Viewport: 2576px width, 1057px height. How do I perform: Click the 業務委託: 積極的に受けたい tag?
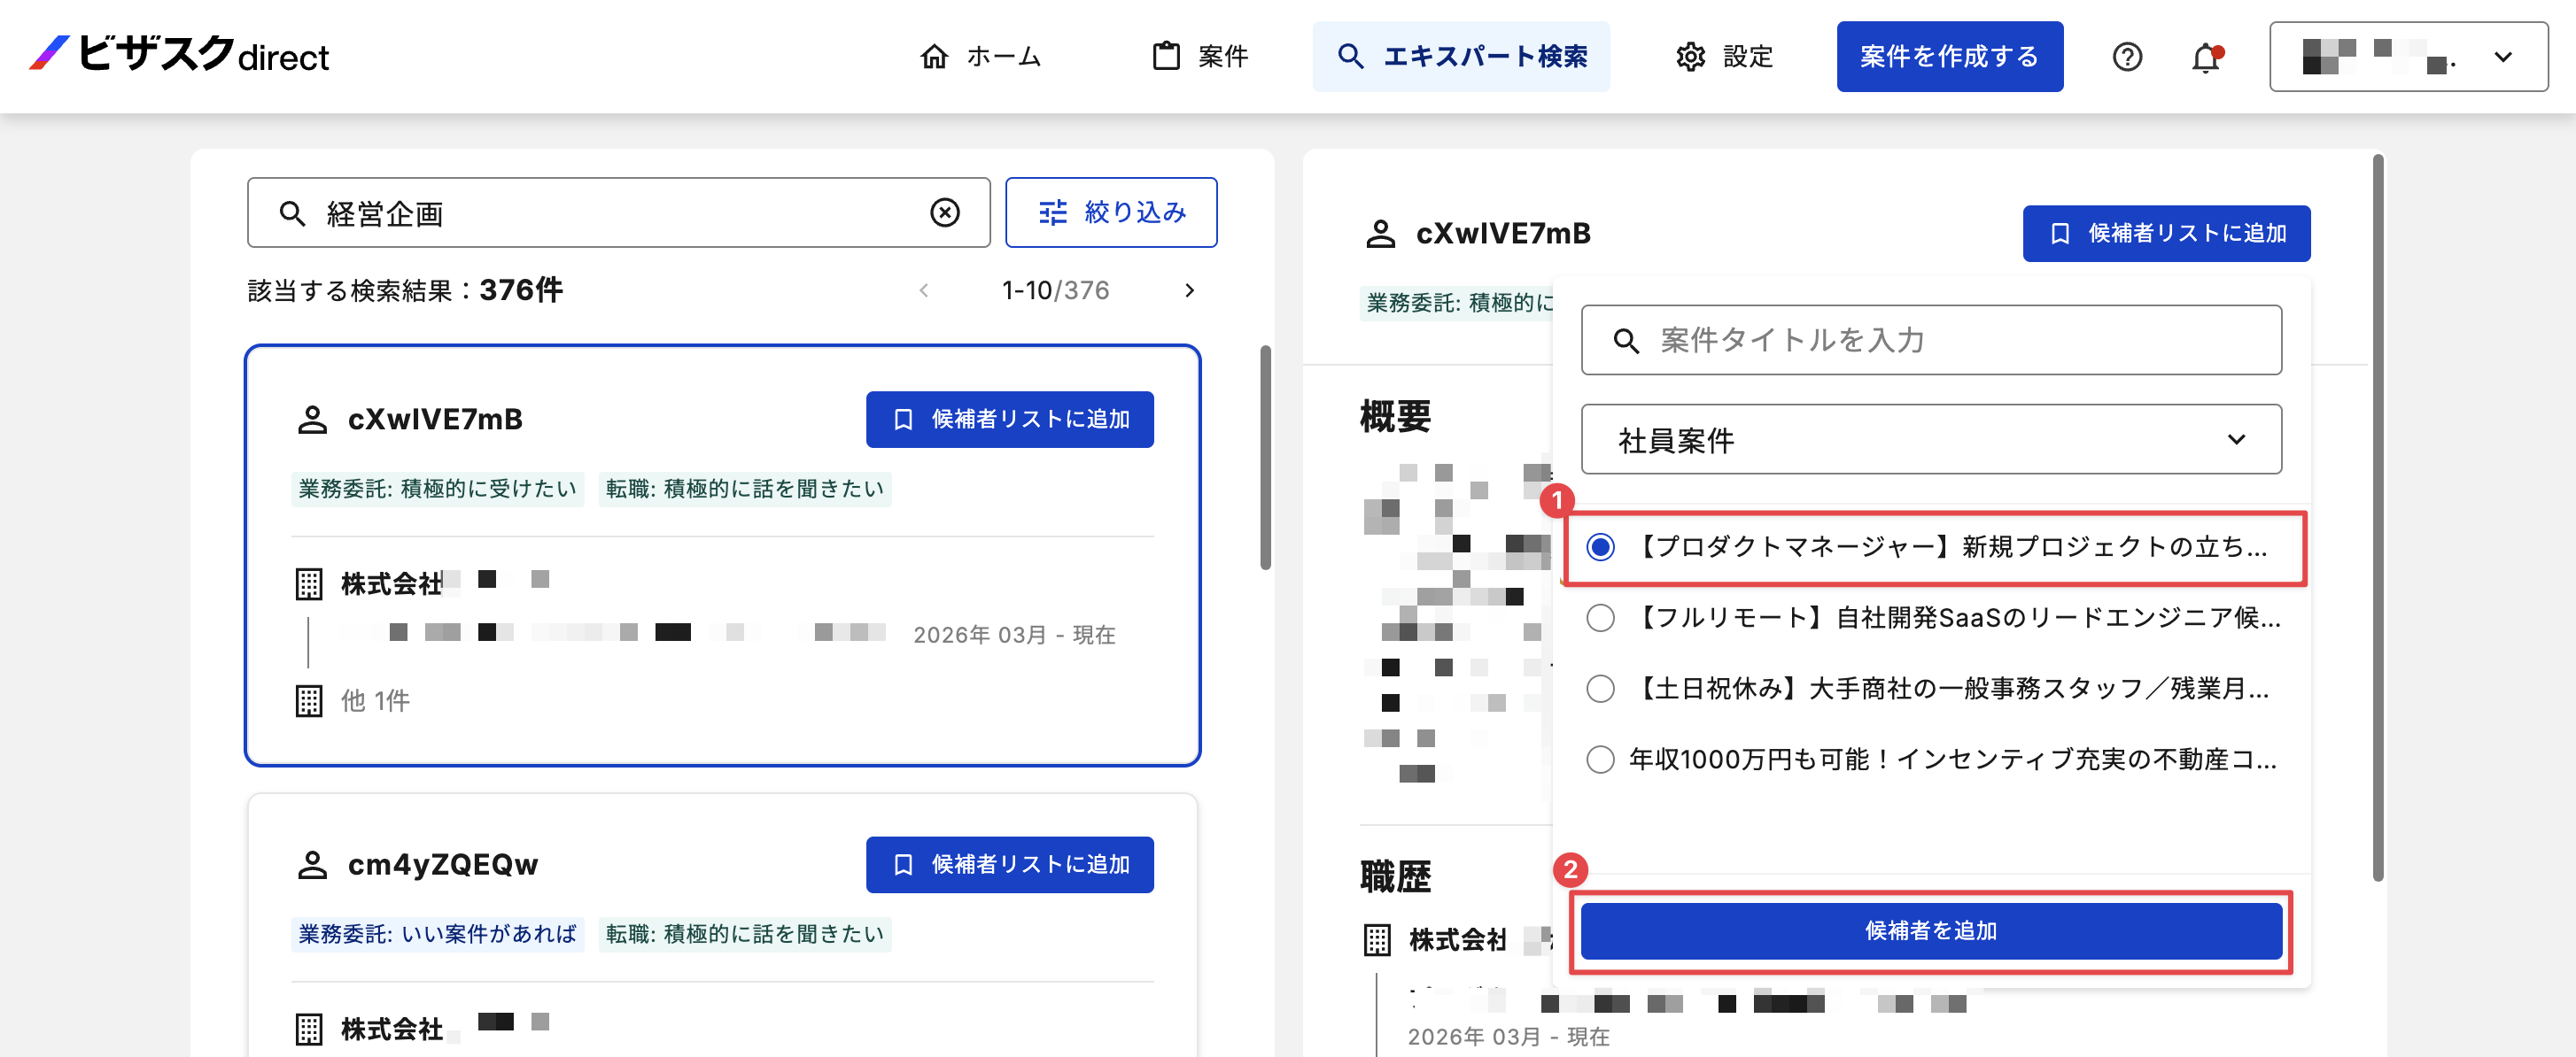(x=437, y=489)
